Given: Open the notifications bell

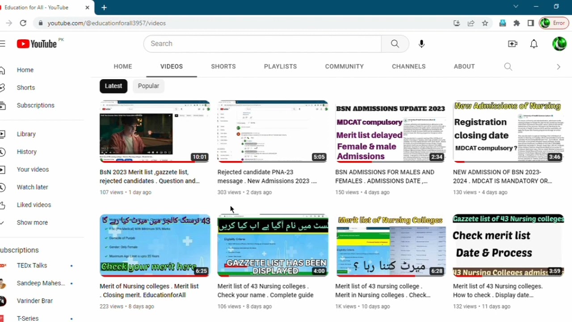Looking at the screenshot, I should pos(534,43).
